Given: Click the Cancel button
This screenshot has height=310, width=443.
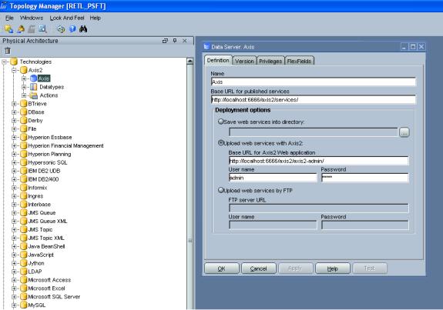Looking at the screenshot, I should coord(259,268).
